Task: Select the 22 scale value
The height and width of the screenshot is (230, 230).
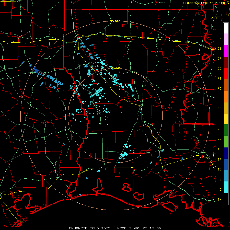Action: [x=220, y=139]
